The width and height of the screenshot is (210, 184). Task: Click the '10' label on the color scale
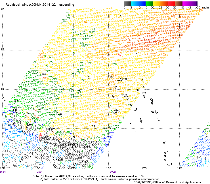coord(139,8)
